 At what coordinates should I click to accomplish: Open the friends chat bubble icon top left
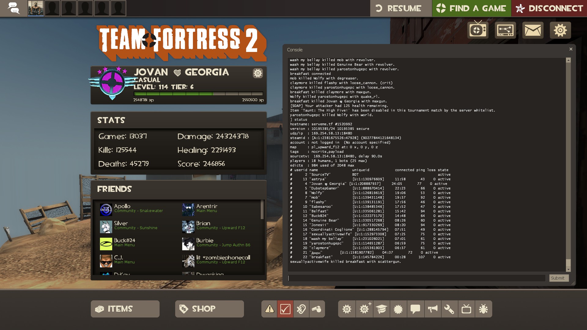[13, 8]
